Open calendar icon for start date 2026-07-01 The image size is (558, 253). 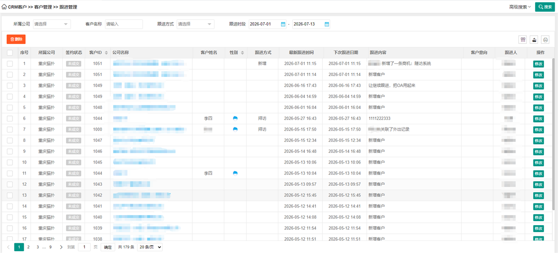283,24
